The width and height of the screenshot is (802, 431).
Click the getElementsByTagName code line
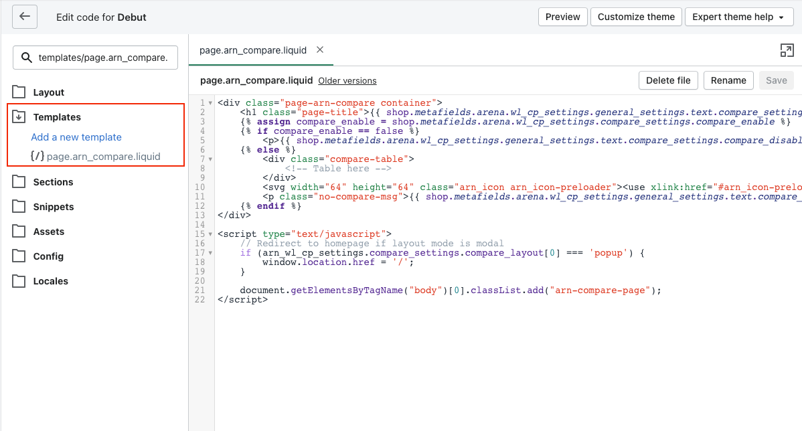[450, 290]
